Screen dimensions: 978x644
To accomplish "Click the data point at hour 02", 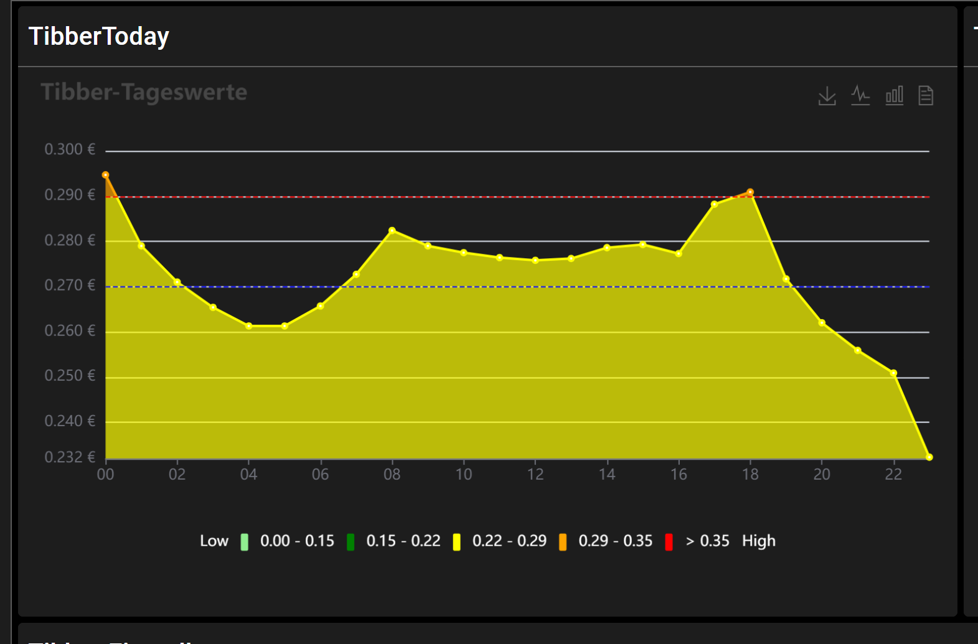I will click(177, 282).
